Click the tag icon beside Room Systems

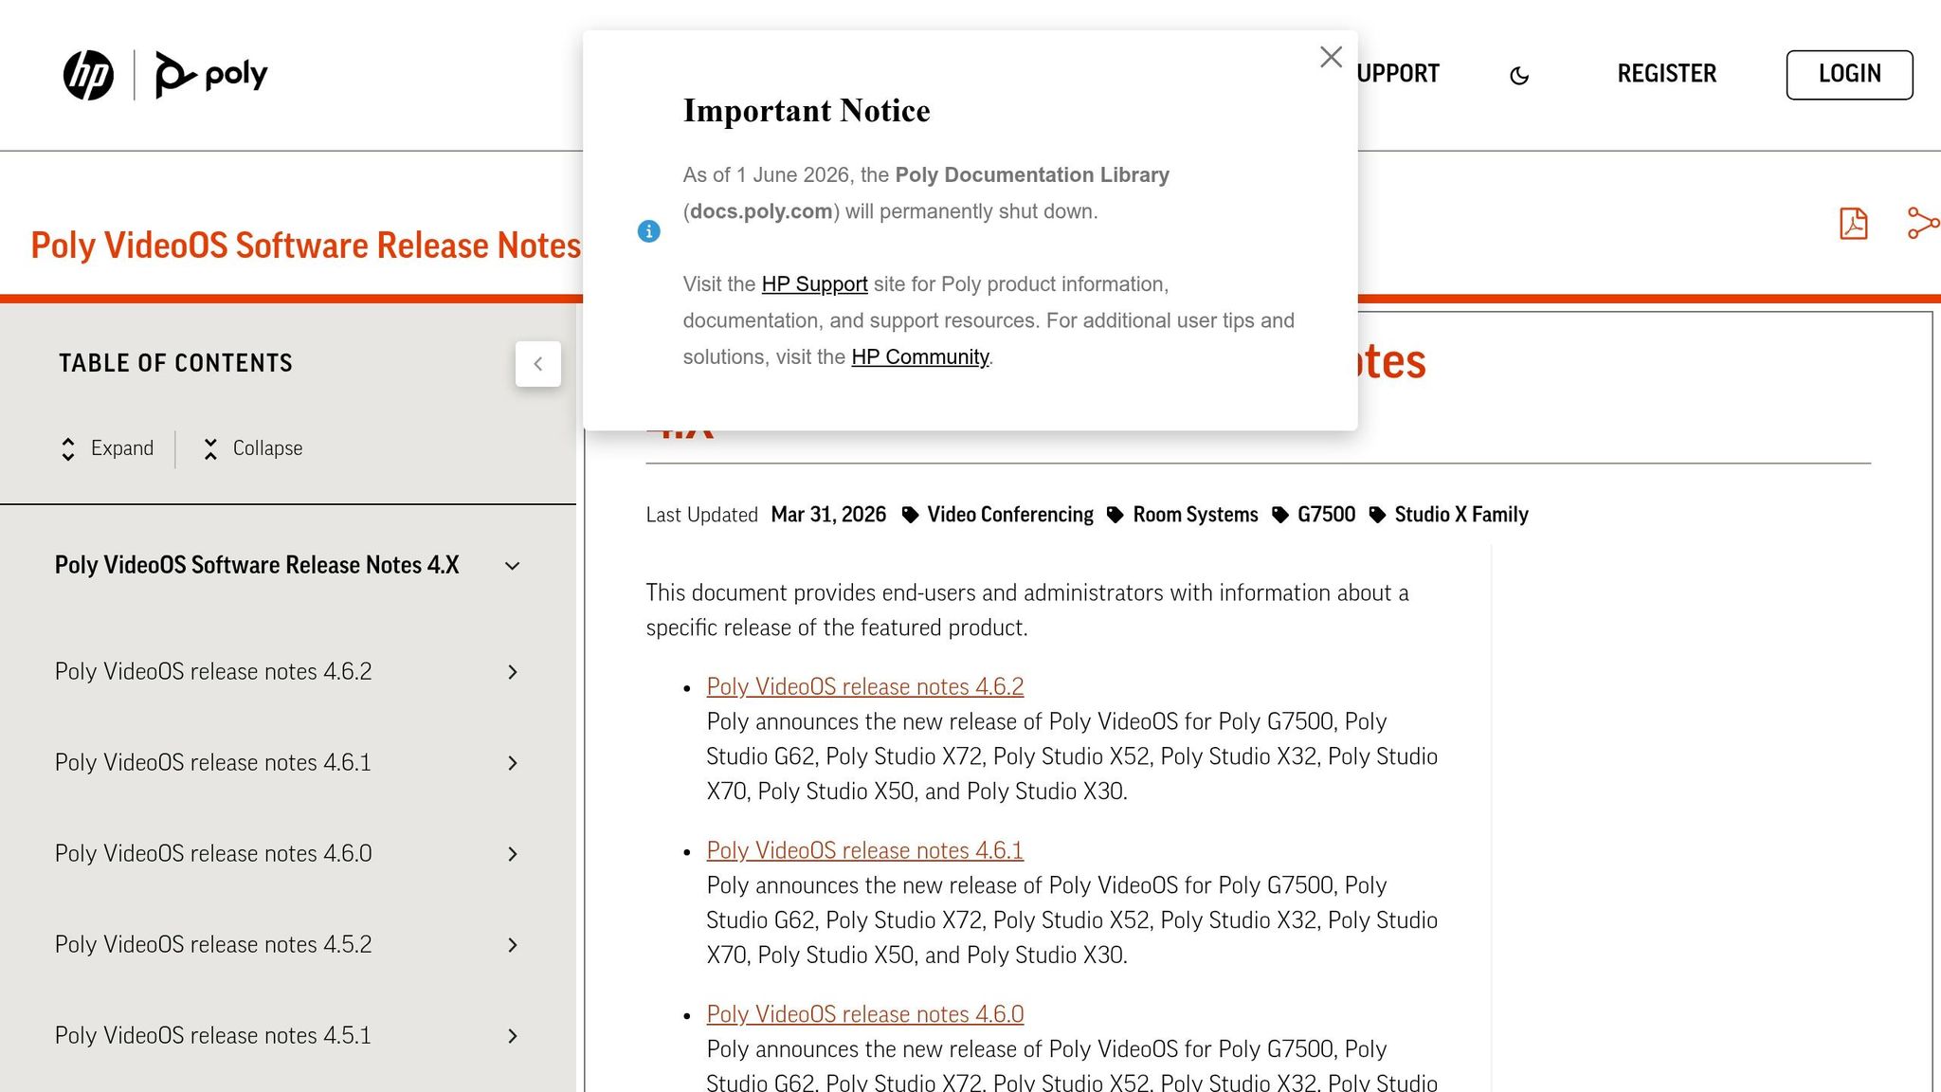click(x=1116, y=515)
